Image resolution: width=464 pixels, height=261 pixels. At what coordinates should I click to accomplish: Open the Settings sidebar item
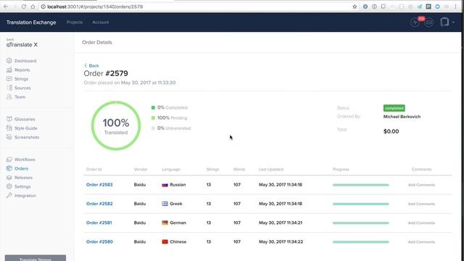coord(18,187)
